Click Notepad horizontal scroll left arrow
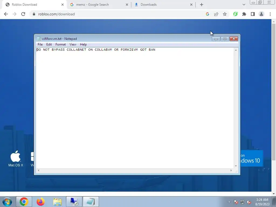The height and width of the screenshot is (207, 276). coord(39,170)
